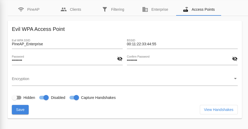Click the Disabled label text
Viewport: 248px width, 129px height.
coord(58,98)
